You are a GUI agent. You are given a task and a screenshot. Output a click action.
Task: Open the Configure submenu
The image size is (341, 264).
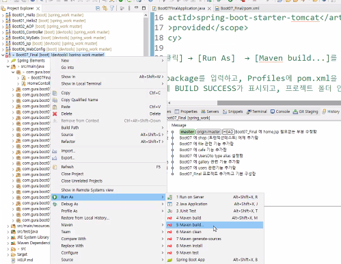[108, 253]
